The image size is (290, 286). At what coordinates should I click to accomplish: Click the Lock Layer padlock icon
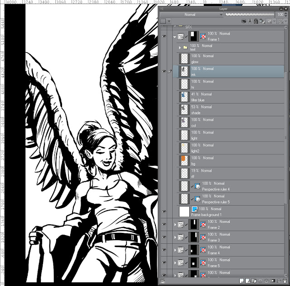coord(256,21)
